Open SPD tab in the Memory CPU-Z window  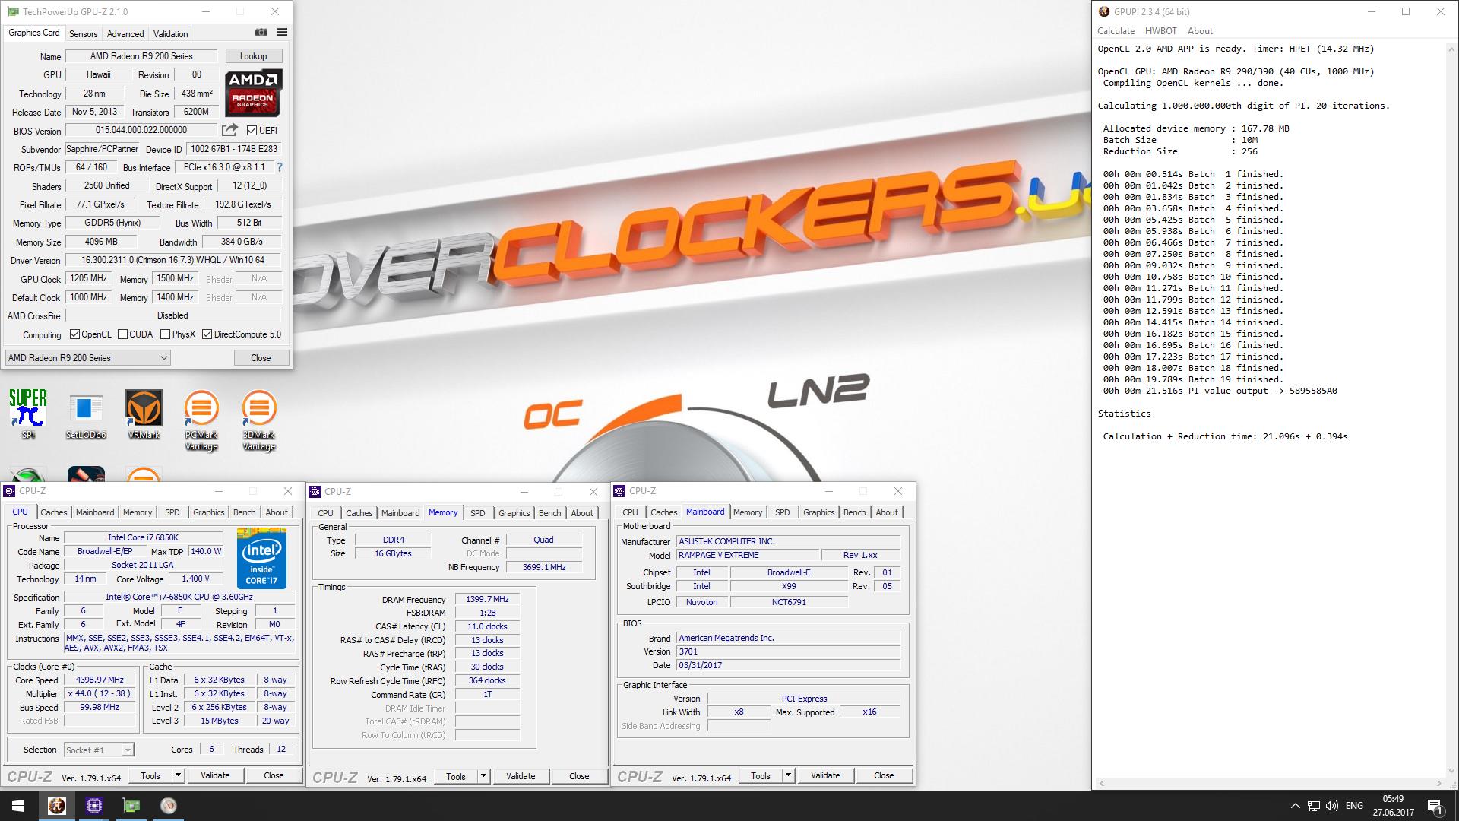pos(477,513)
